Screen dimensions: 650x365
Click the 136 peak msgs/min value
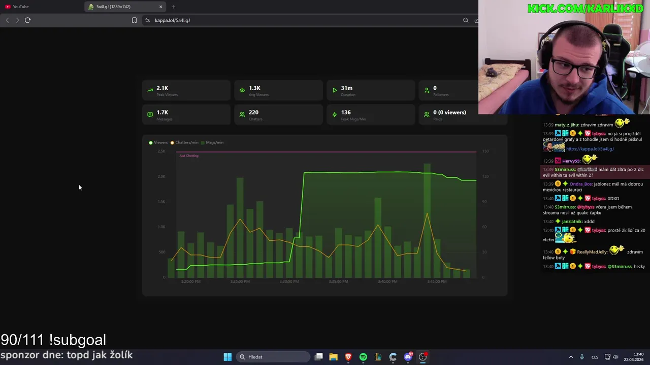tap(346, 113)
